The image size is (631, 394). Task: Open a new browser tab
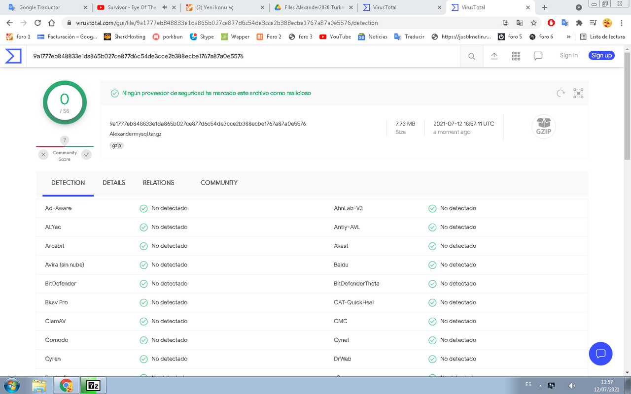(x=545, y=7)
